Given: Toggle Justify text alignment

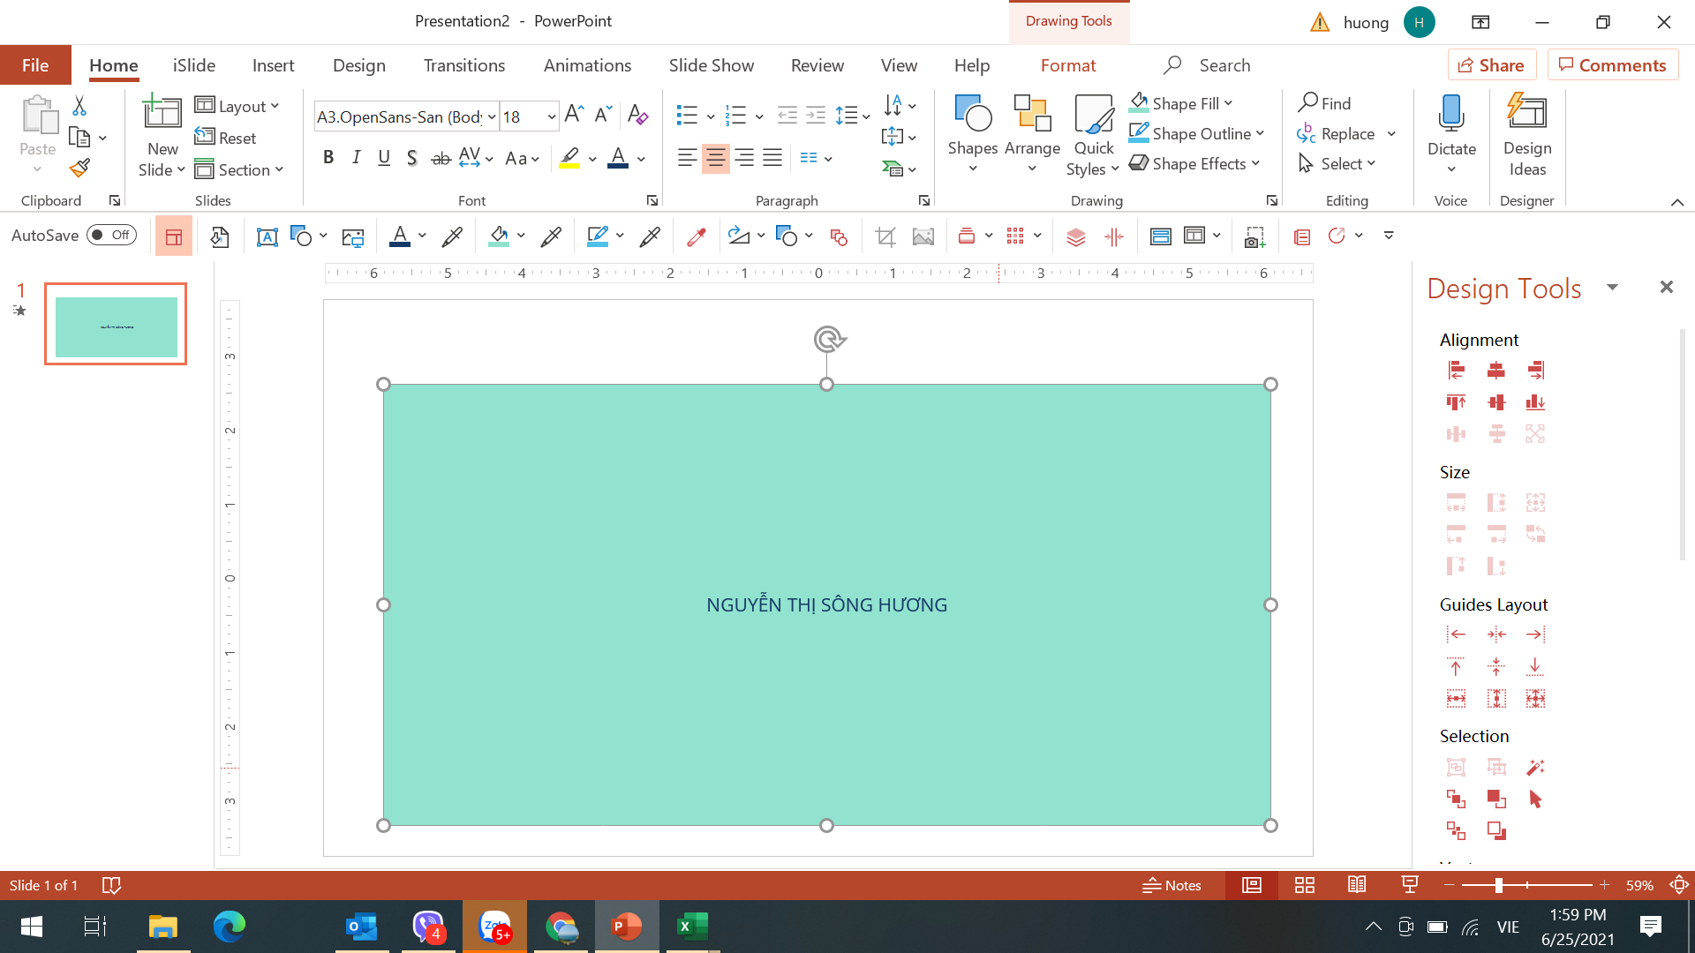Looking at the screenshot, I should tap(772, 158).
